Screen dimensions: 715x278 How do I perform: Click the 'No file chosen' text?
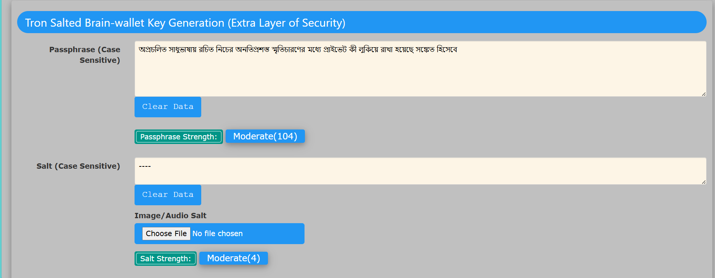click(218, 233)
